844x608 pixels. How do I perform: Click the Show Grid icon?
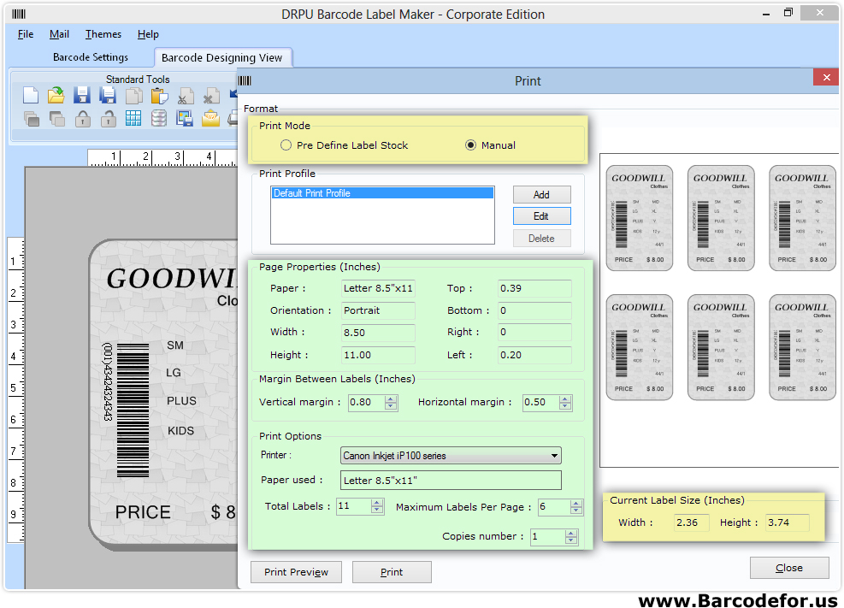point(133,118)
